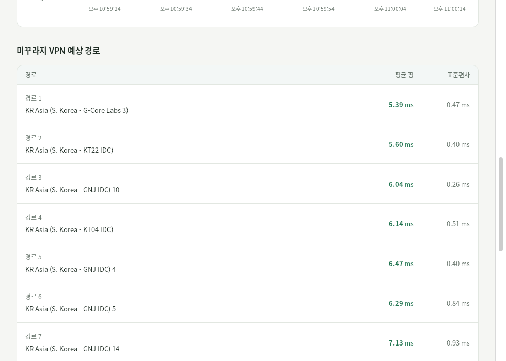The image size is (506, 361).
Task: Click average ping 6.29 ms
Action: pyautogui.click(x=401, y=303)
